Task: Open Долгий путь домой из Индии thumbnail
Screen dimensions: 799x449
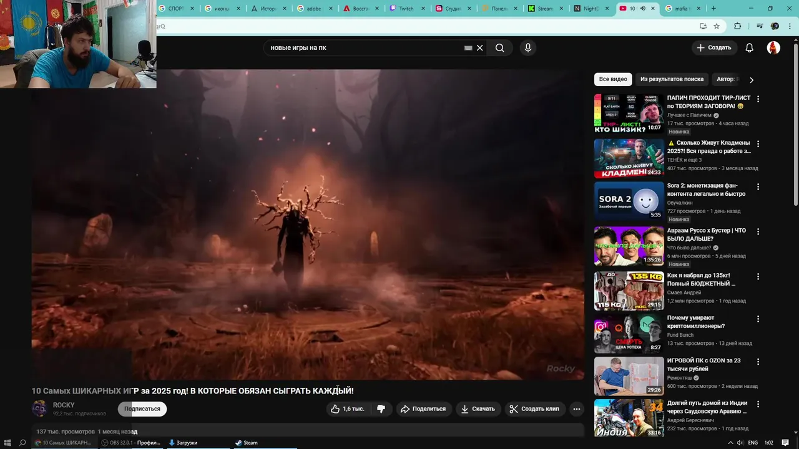Action: tap(629, 418)
